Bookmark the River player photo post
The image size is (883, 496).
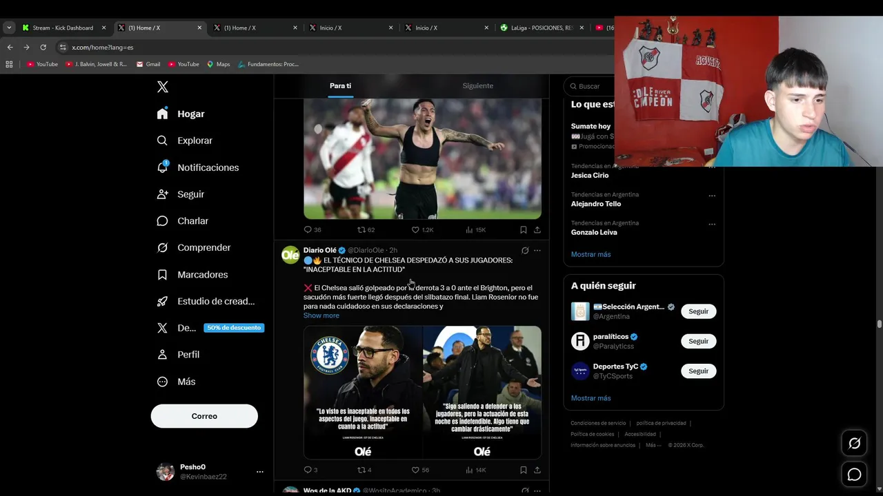[524, 229]
